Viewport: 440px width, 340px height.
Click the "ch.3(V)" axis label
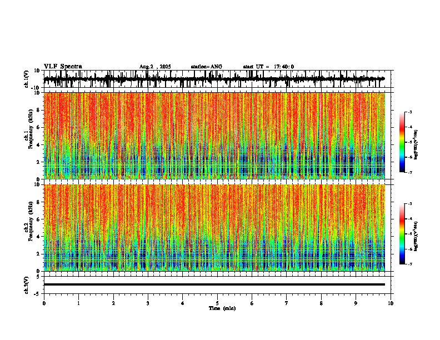[x=26, y=285]
